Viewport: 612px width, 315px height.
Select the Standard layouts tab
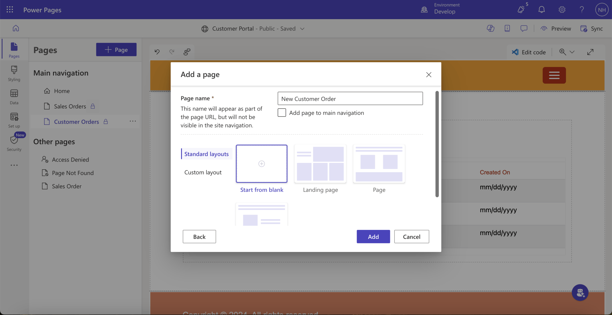pyautogui.click(x=206, y=154)
